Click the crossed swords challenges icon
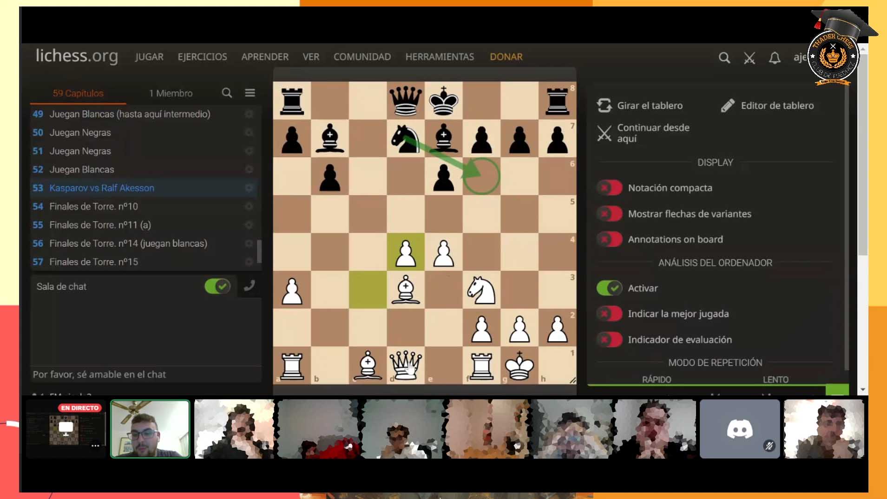 pos(749,58)
